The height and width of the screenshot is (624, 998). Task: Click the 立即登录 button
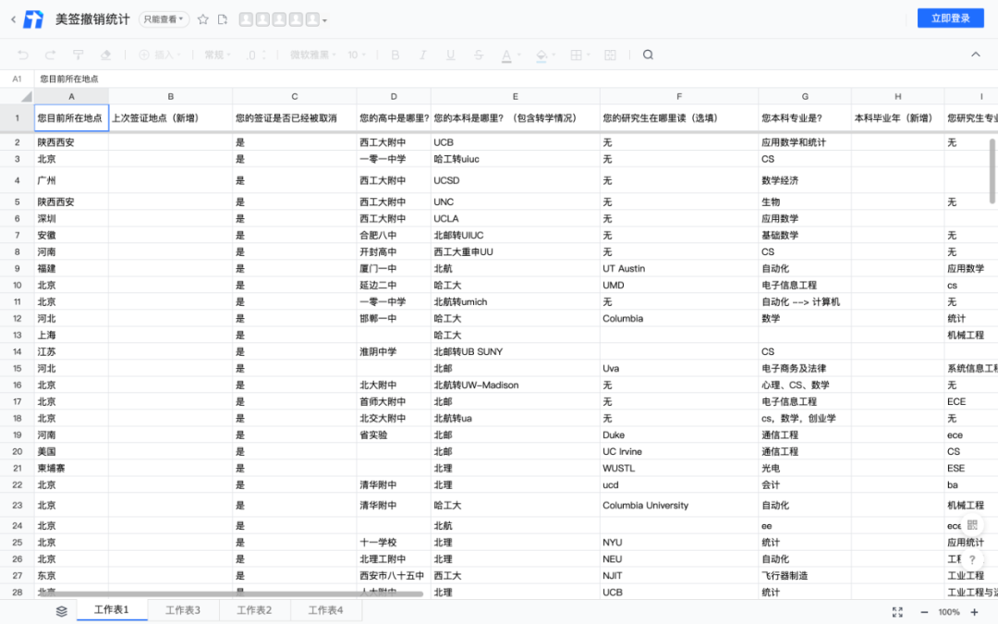tap(950, 18)
